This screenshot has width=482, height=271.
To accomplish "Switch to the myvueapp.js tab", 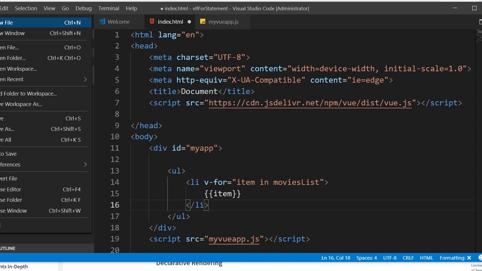I will click(223, 22).
